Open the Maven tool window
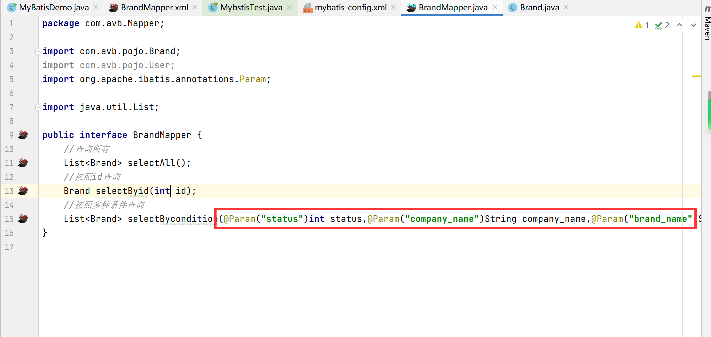The height and width of the screenshot is (337, 711). point(707,23)
